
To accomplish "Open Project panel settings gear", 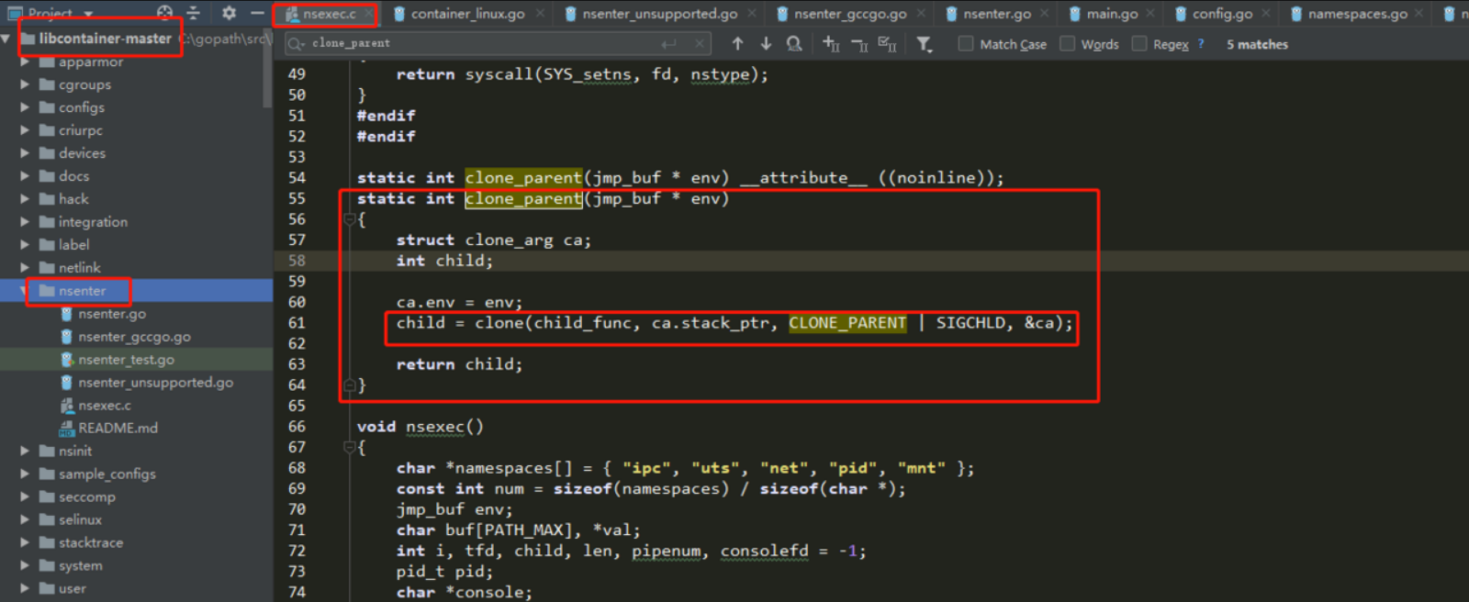I will click(229, 13).
